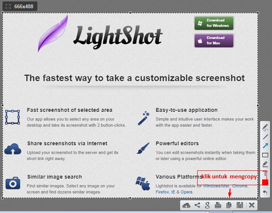Screen dimensions: 272x213
Task: Open the red color picker swatch
Action: (265, 182)
